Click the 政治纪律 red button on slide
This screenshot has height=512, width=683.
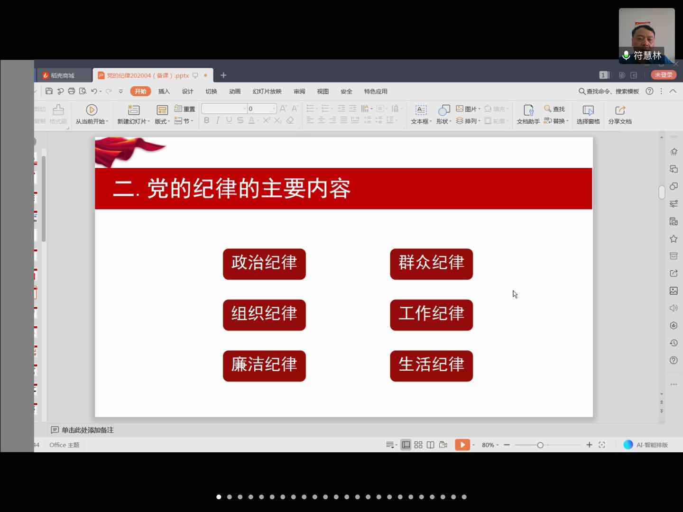(264, 264)
